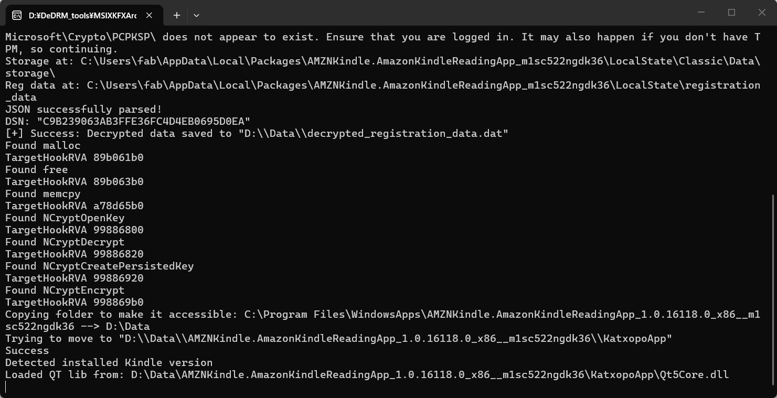The height and width of the screenshot is (398, 777).
Task: Close the terminal window
Action: (x=762, y=12)
